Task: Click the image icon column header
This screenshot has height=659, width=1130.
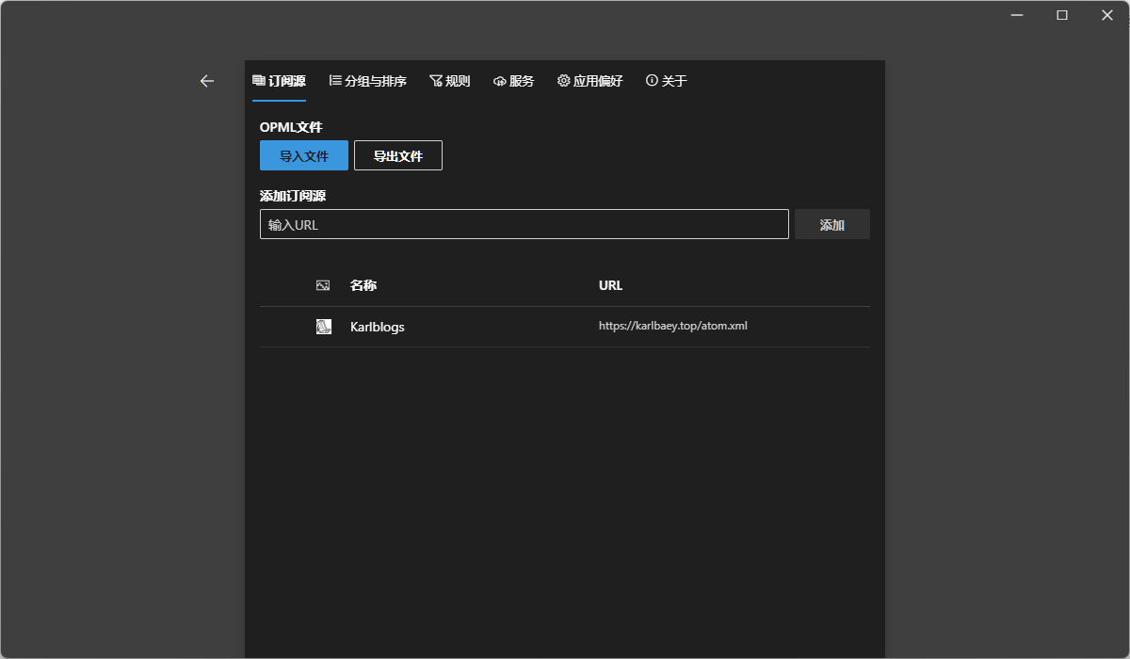Action: [x=323, y=285]
